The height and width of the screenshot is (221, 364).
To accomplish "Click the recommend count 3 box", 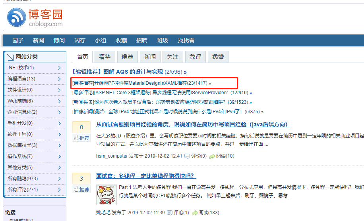I will pos(81,179).
